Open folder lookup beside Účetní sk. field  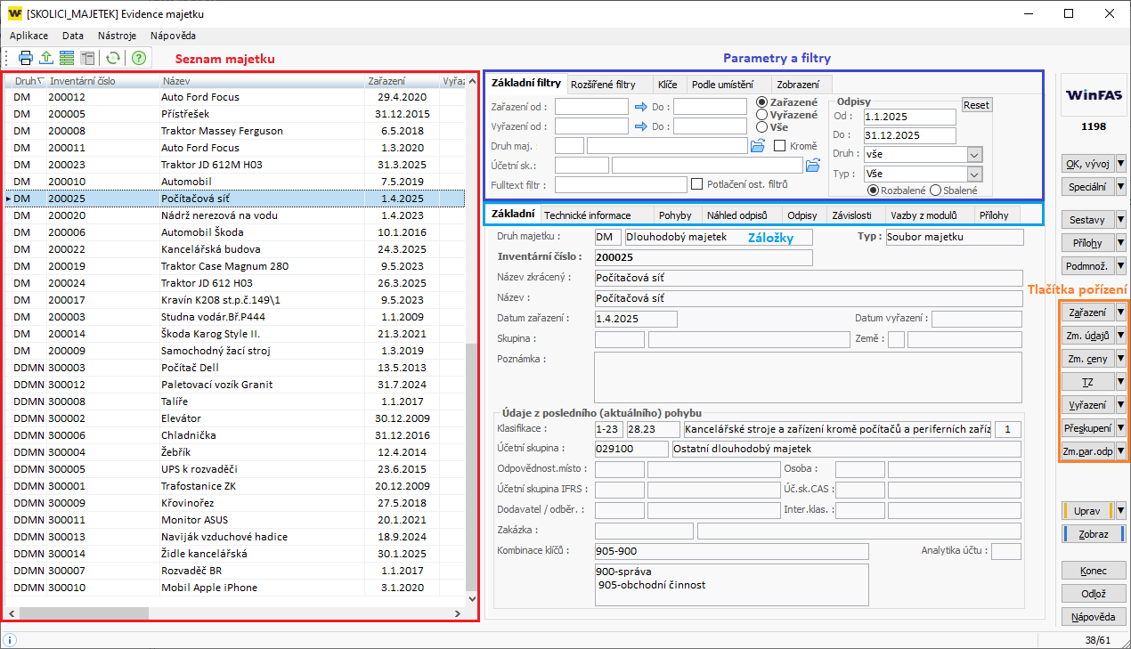pyautogui.click(x=812, y=165)
